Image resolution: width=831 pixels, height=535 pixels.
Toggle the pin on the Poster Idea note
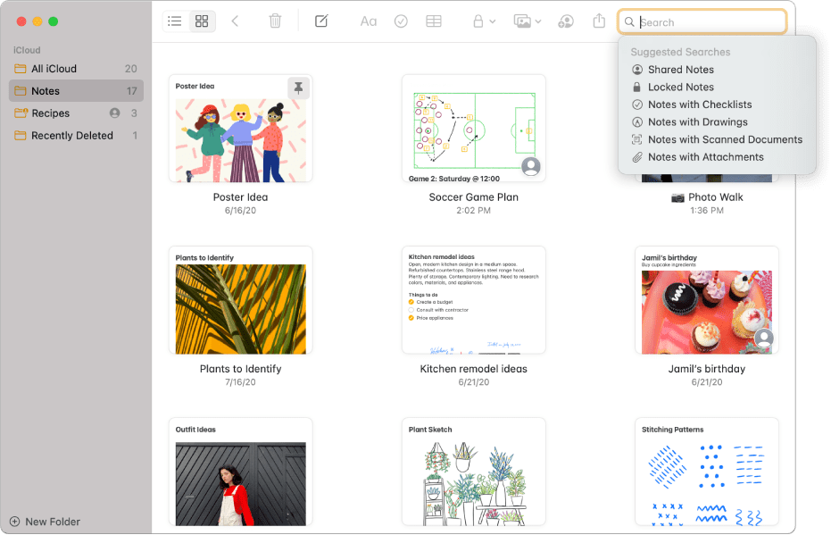[297, 88]
